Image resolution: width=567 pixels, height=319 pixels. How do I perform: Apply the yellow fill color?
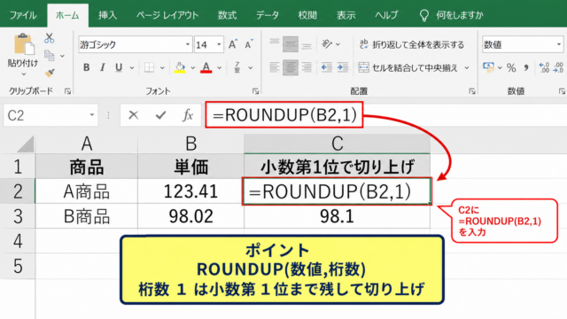tap(180, 67)
